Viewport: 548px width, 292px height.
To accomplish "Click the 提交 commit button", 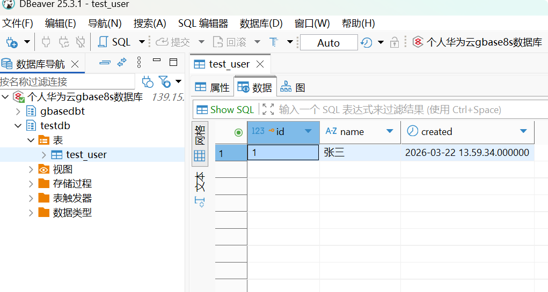I will [173, 42].
